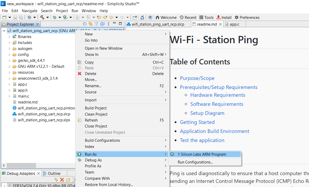Open the Getting Started link
The width and height of the screenshot is (309, 187).
tap(197, 122)
